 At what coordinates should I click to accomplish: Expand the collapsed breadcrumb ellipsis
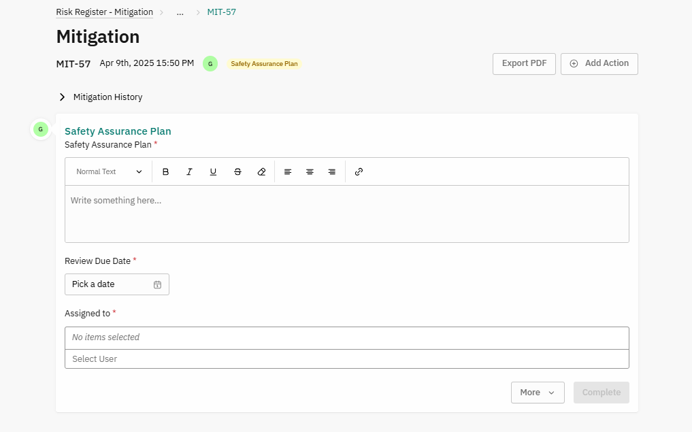(x=180, y=12)
